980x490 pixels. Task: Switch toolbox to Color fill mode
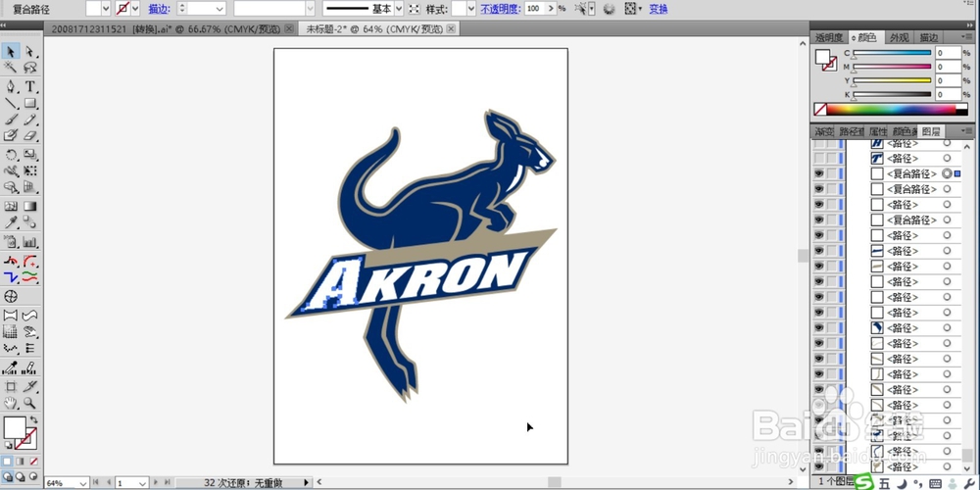7,462
